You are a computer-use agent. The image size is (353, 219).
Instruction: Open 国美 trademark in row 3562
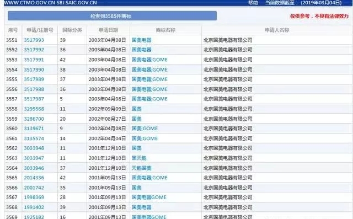point(136,148)
